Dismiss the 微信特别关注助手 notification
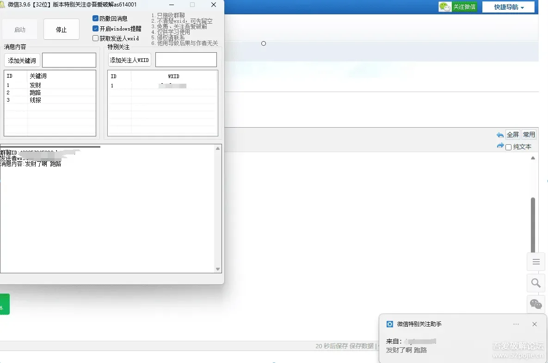 coord(535,324)
